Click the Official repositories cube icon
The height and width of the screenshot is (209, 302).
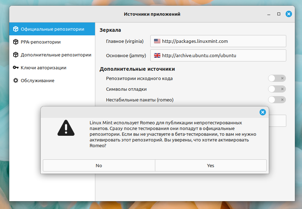16,29
